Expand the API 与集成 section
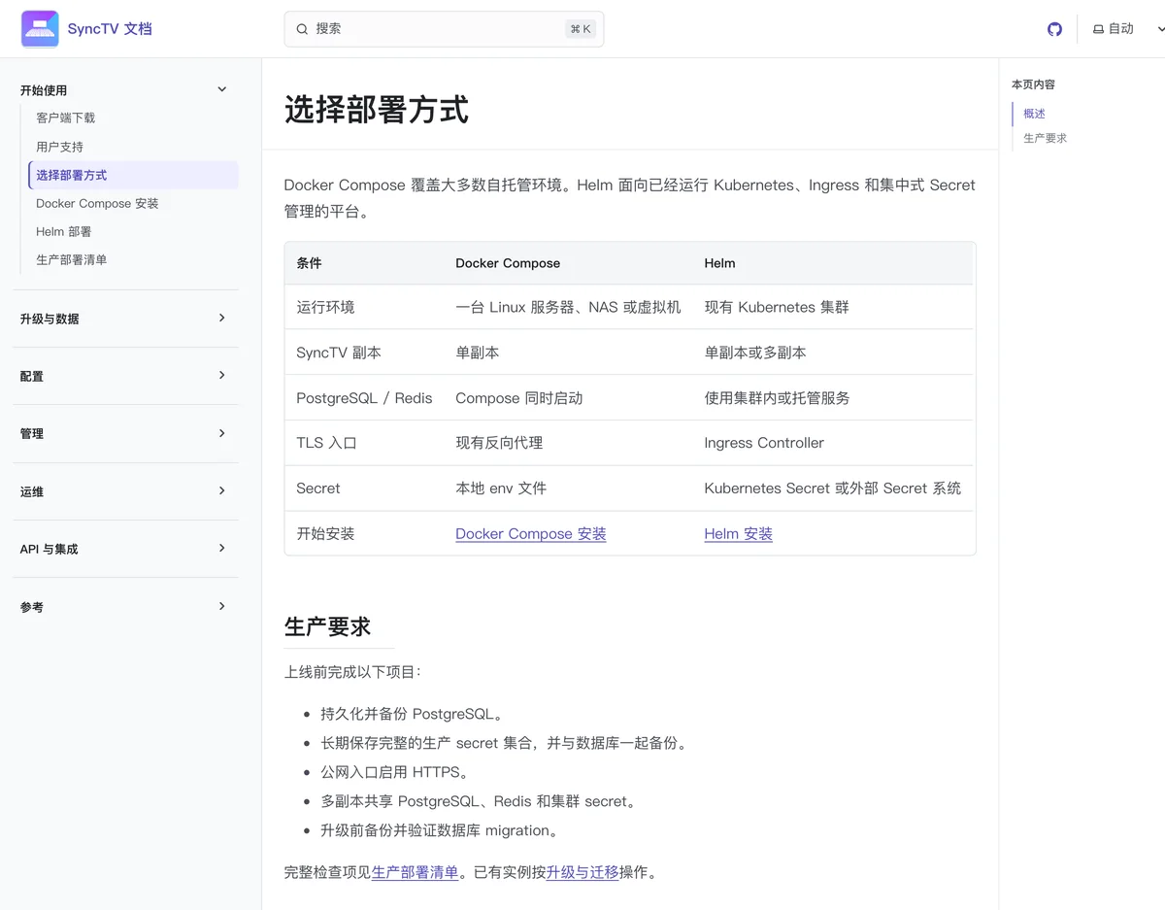Screen dimensions: 1165x910 125,549
